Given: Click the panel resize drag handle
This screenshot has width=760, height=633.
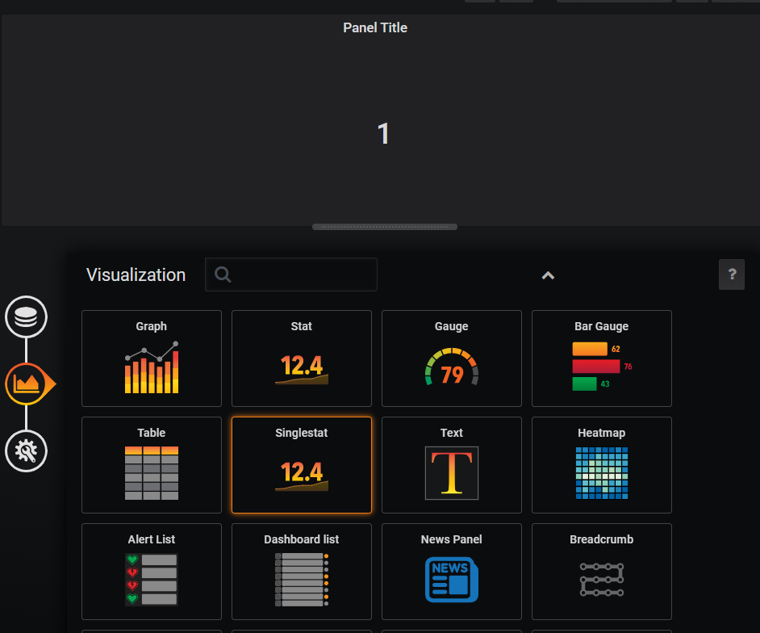Looking at the screenshot, I should [x=384, y=227].
